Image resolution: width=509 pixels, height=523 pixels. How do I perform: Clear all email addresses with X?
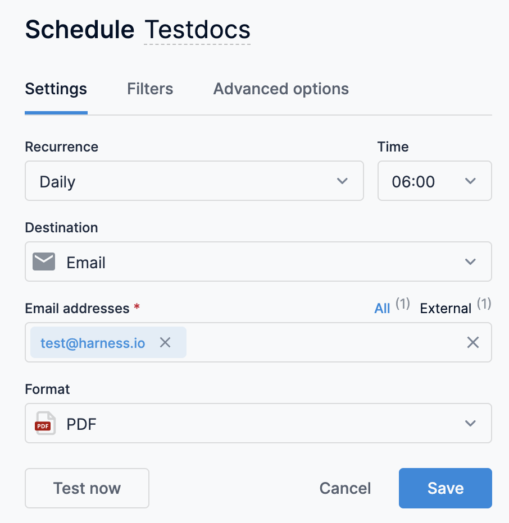473,342
